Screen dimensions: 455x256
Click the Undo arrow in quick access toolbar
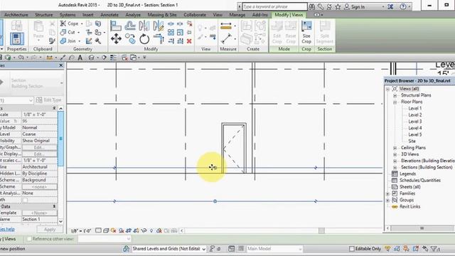(21, 58)
